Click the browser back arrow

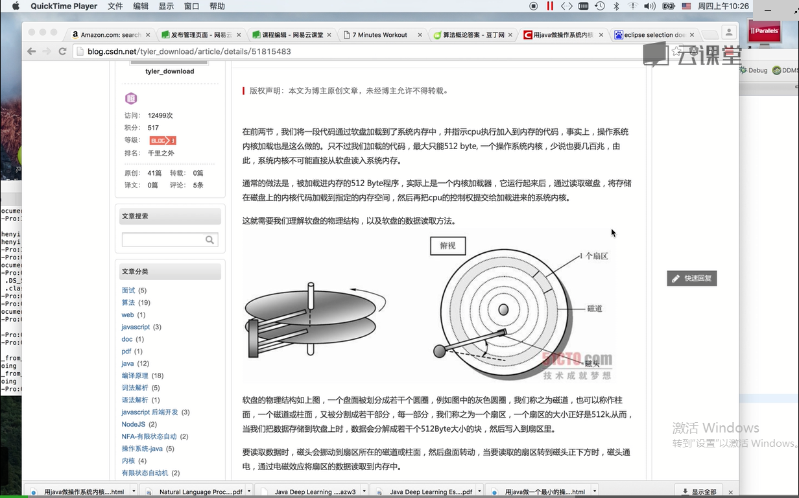click(31, 51)
